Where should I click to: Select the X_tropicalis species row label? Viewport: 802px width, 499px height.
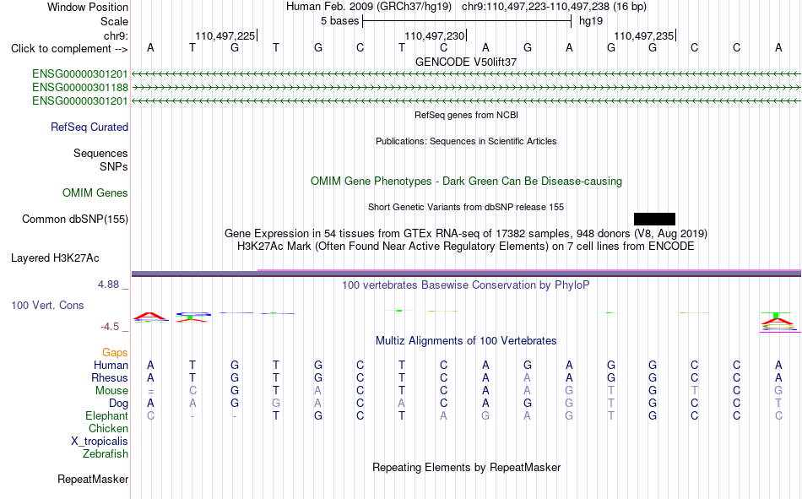click(100, 442)
